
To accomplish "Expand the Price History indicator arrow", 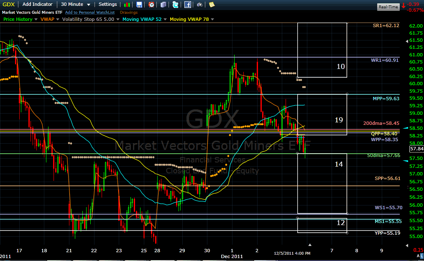I will tap(36, 20).
